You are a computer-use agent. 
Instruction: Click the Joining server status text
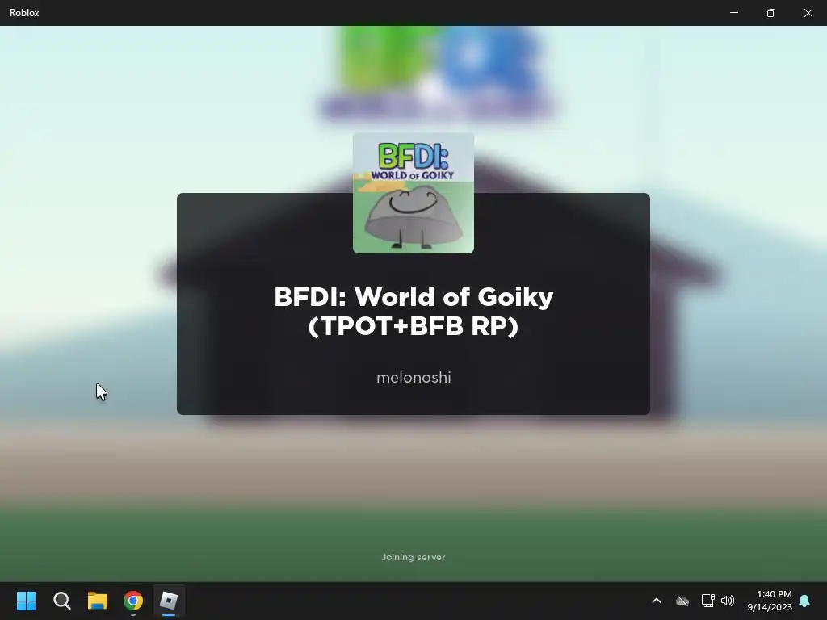tap(413, 557)
